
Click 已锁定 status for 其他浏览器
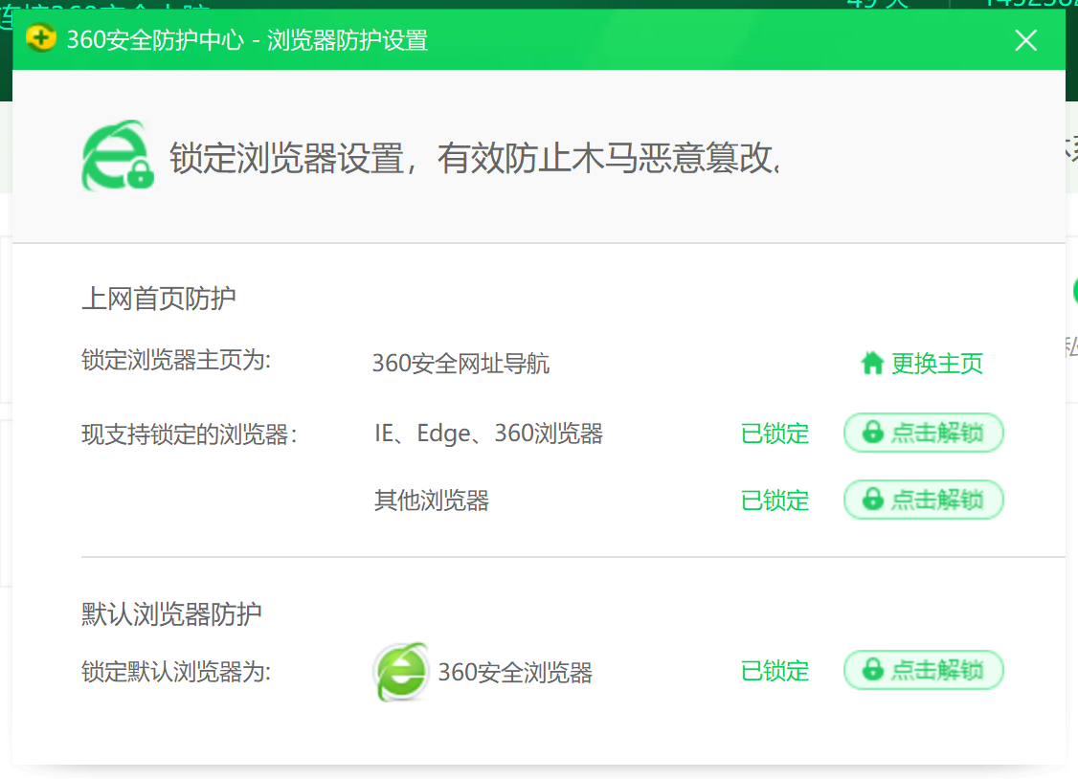[775, 501]
